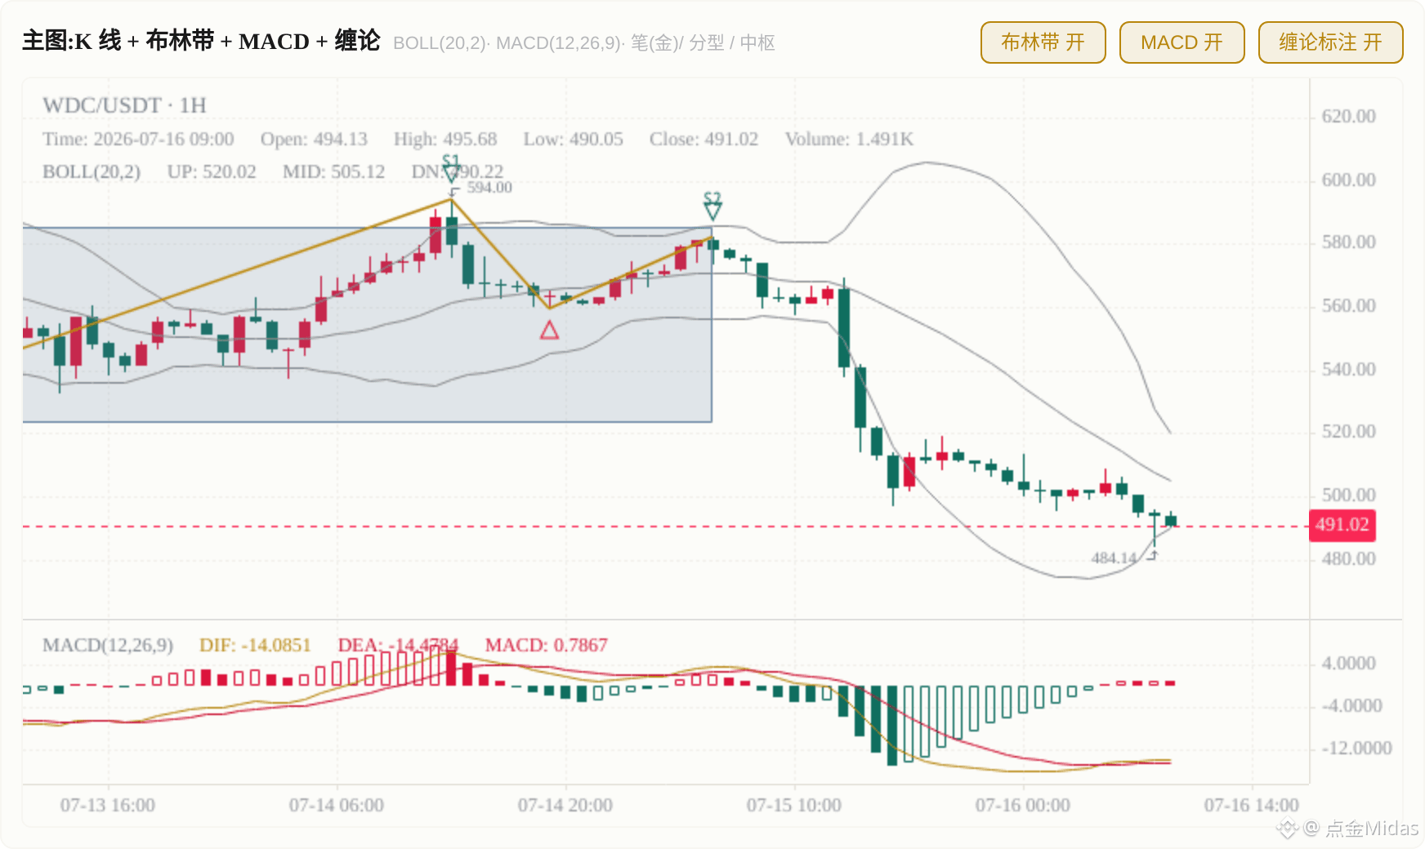
Task: Click the 4.0000 MACD axis label
Action: click(1348, 664)
